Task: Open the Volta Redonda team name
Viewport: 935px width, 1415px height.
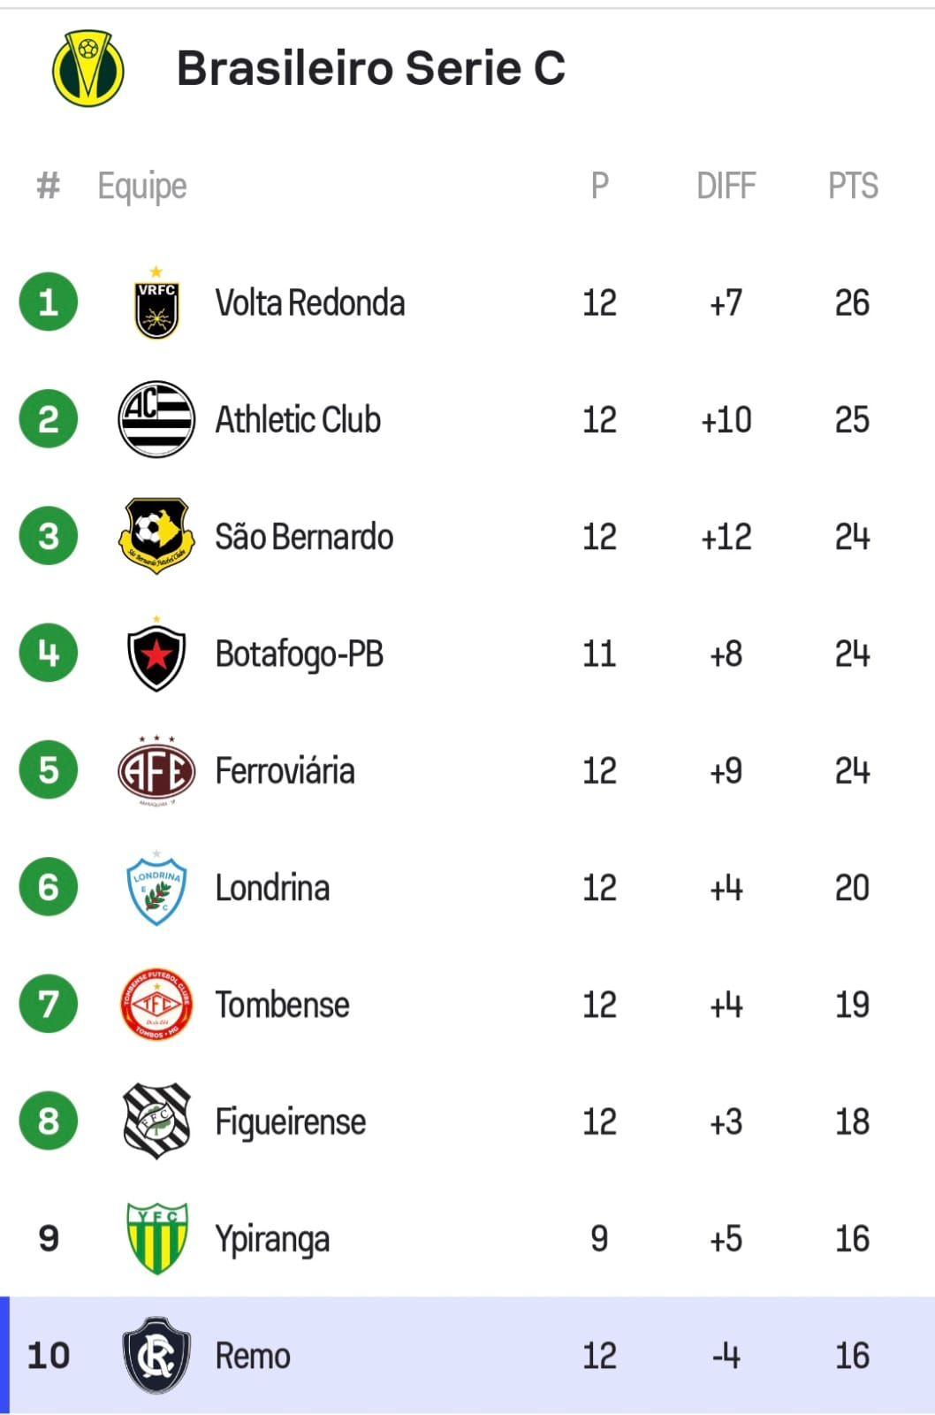Action: click(310, 303)
